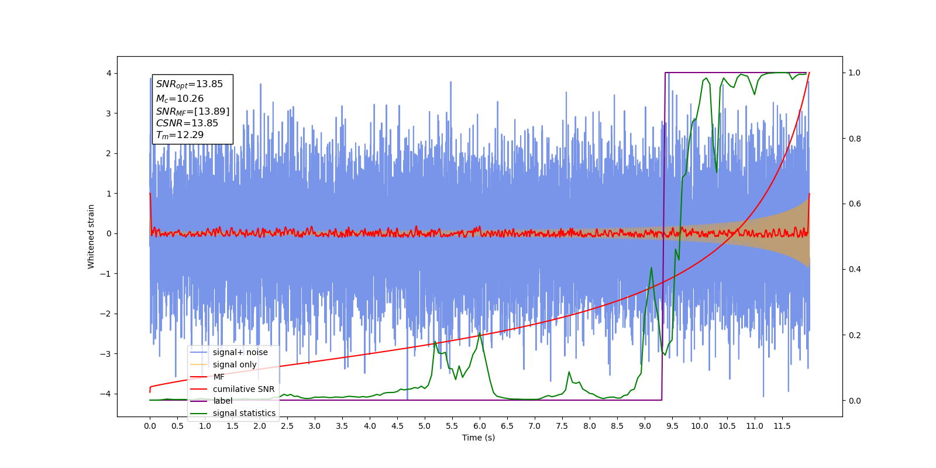
Task: Click the x-axis tick label 4.0
Action: coord(370,426)
